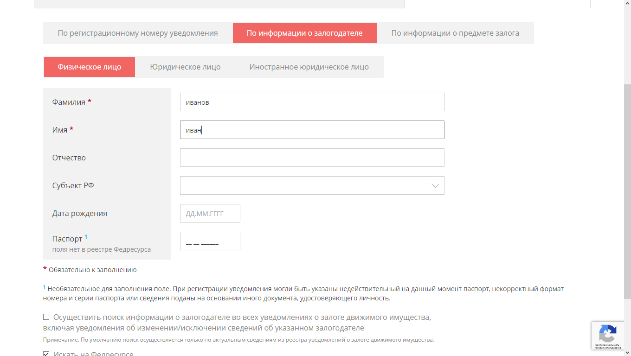Uncheck the Искать на Федресурсе checkbox
The height and width of the screenshot is (356, 631).
click(46, 354)
